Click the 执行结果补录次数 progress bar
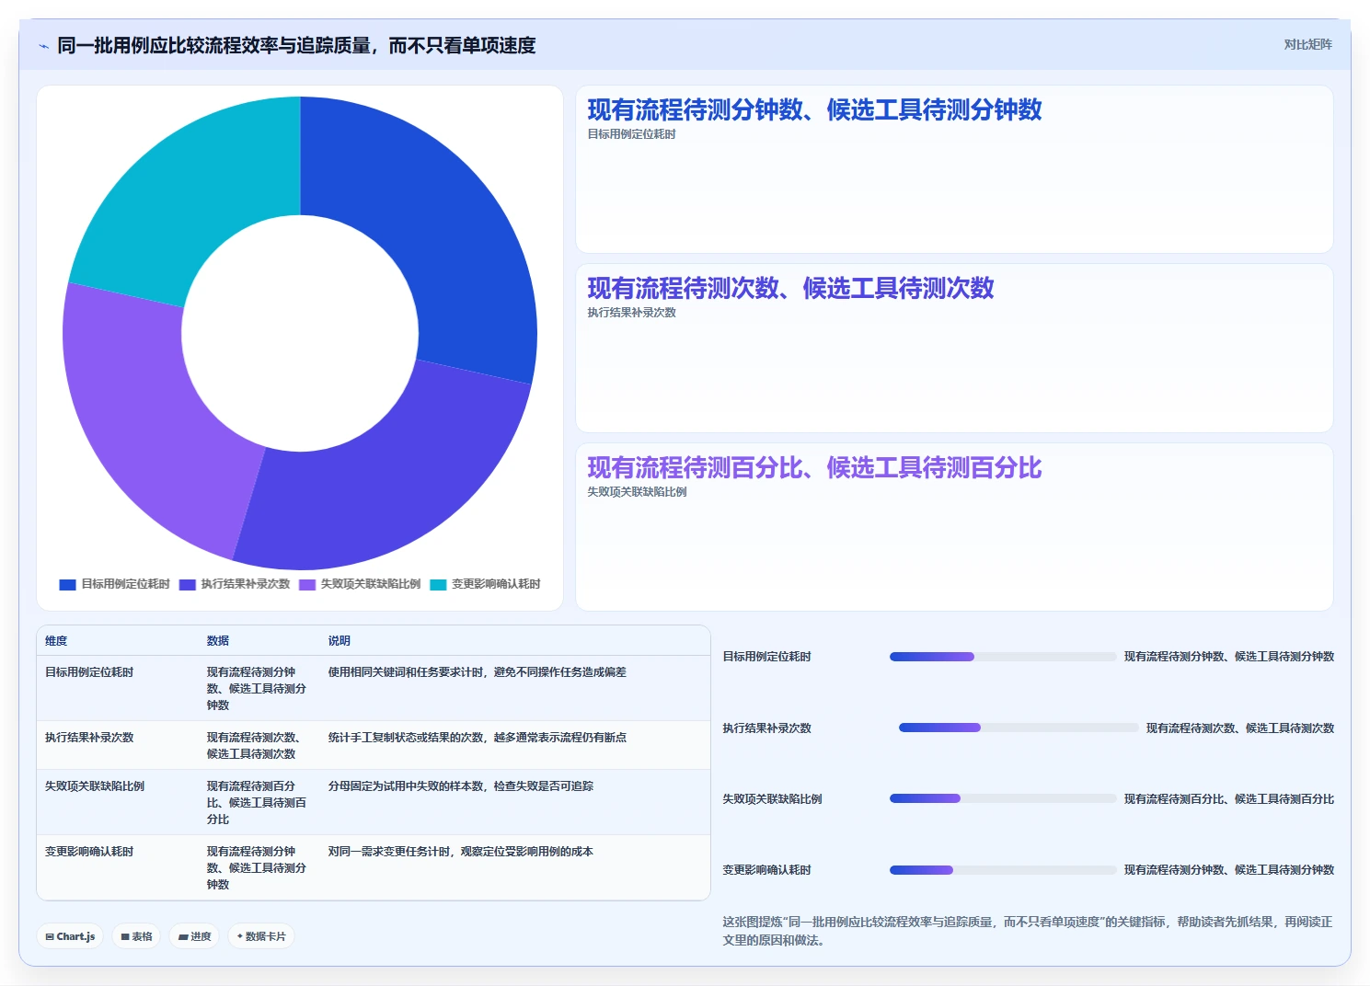The image size is (1370, 986). (x=1019, y=728)
